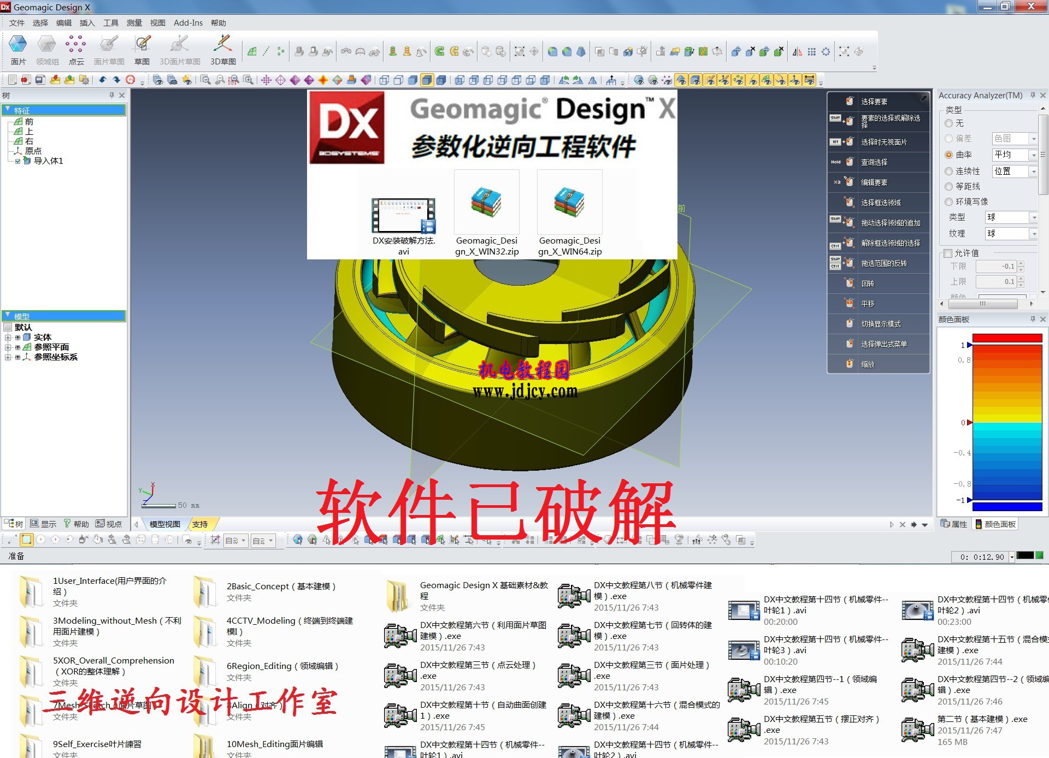Collapse the 特征 tree section
This screenshot has width=1049, height=758.
[8, 110]
